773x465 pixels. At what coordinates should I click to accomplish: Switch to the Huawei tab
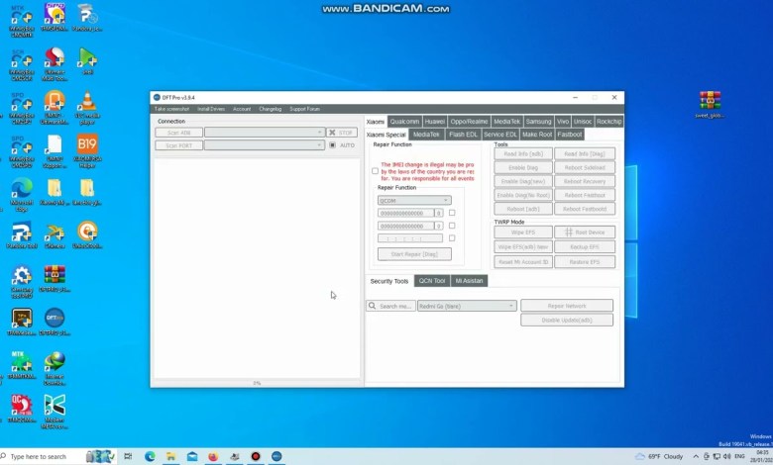[435, 122]
